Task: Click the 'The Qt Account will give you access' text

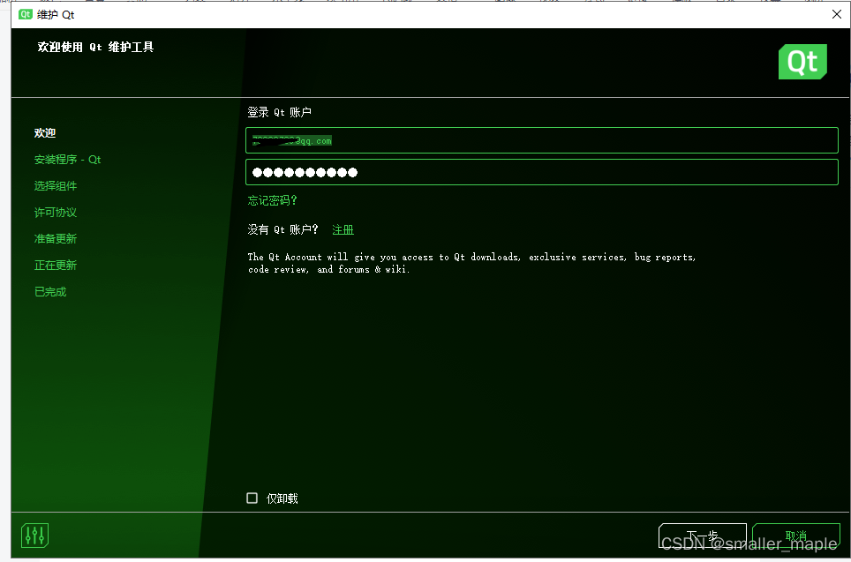Action: [x=471, y=263]
